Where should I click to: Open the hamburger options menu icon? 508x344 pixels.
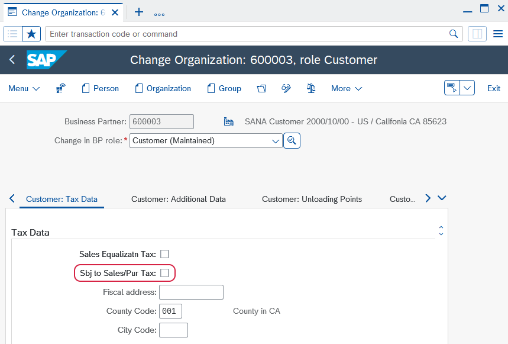[x=497, y=34]
